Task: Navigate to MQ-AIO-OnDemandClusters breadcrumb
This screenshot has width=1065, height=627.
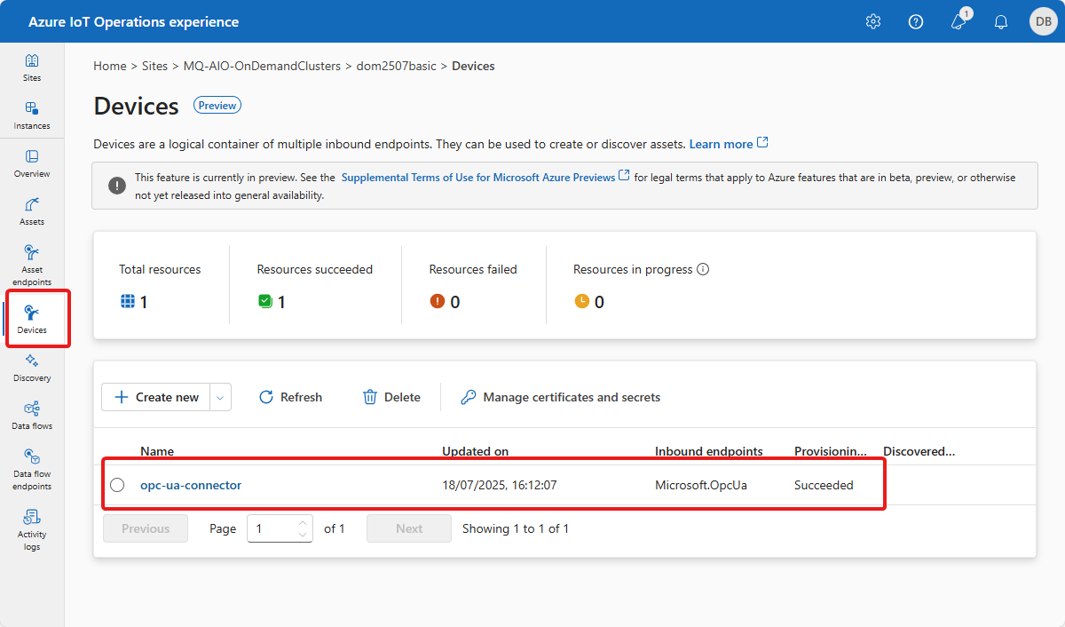Action: point(262,66)
